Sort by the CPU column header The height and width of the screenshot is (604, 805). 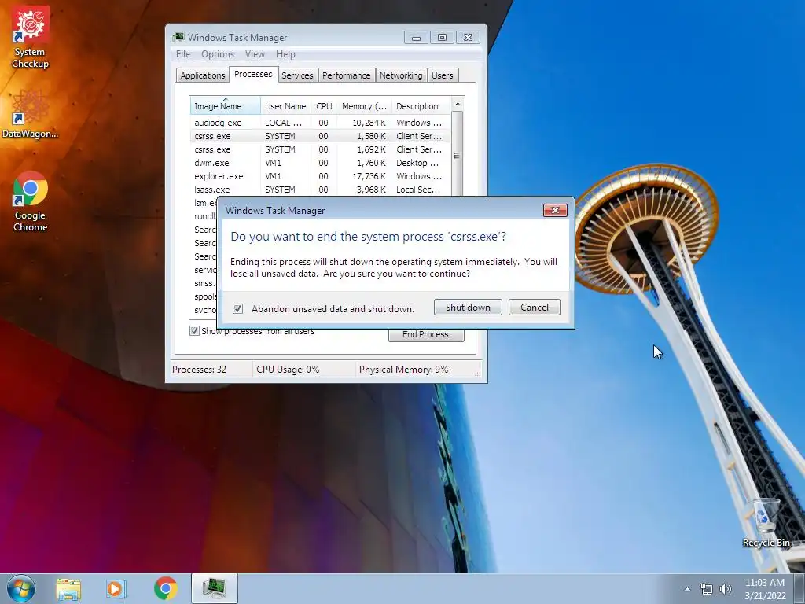[x=324, y=106]
